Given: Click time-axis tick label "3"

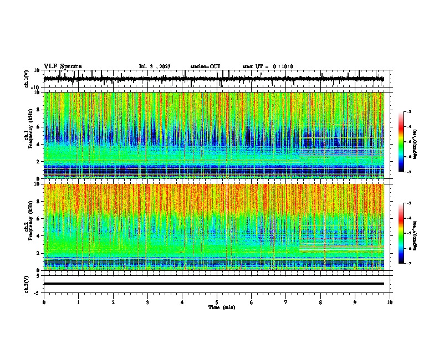Looking at the screenshot, I should tap(147, 302).
